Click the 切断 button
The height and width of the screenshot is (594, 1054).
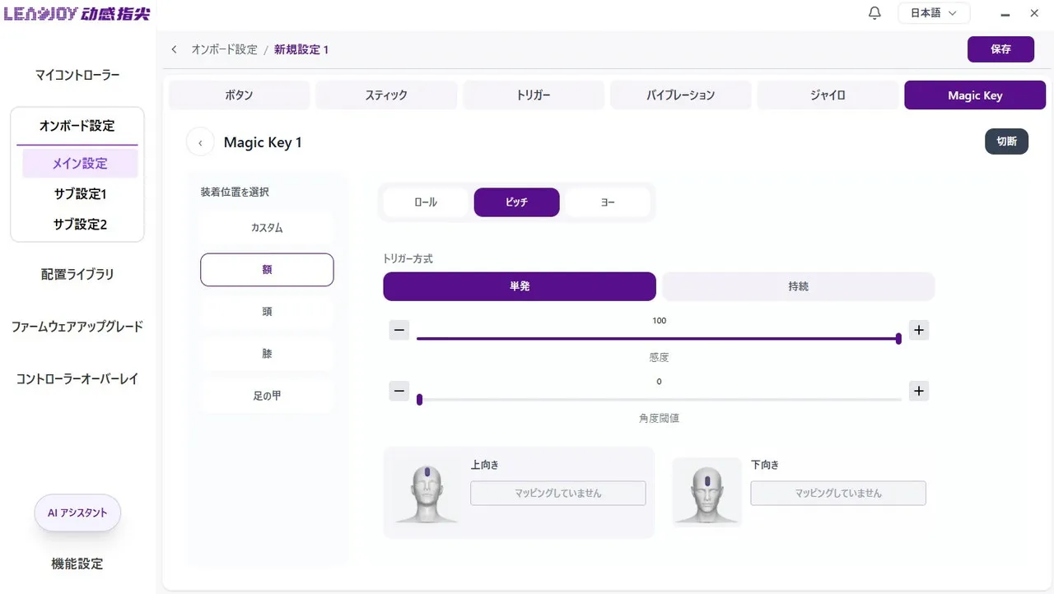tap(1006, 142)
